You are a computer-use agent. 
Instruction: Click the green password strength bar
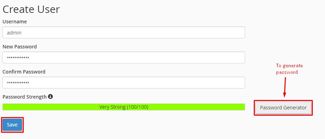(124, 107)
